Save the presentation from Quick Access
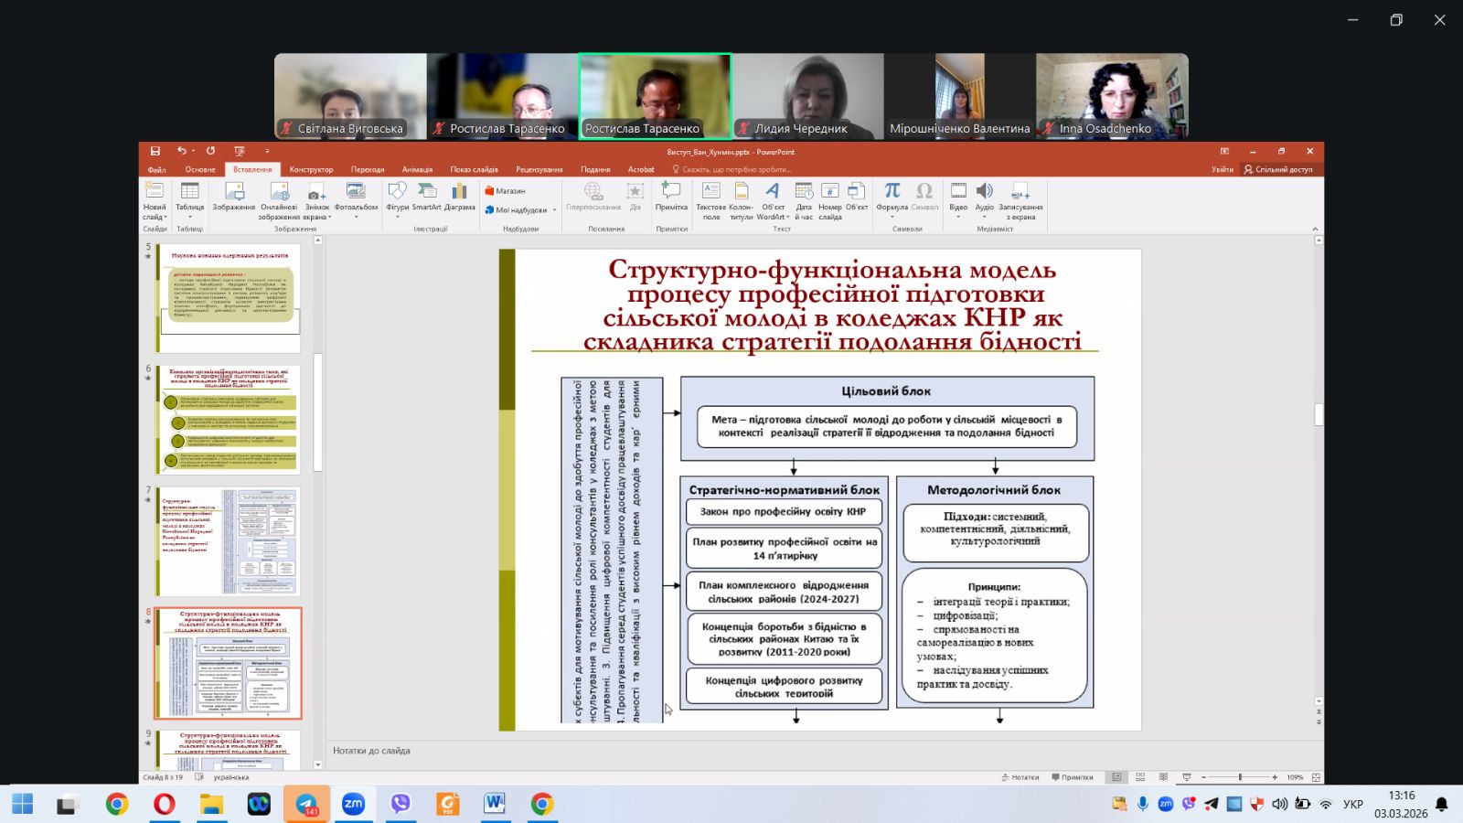Image resolution: width=1463 pixels, height=823 pixels. [x=155, y=152]
